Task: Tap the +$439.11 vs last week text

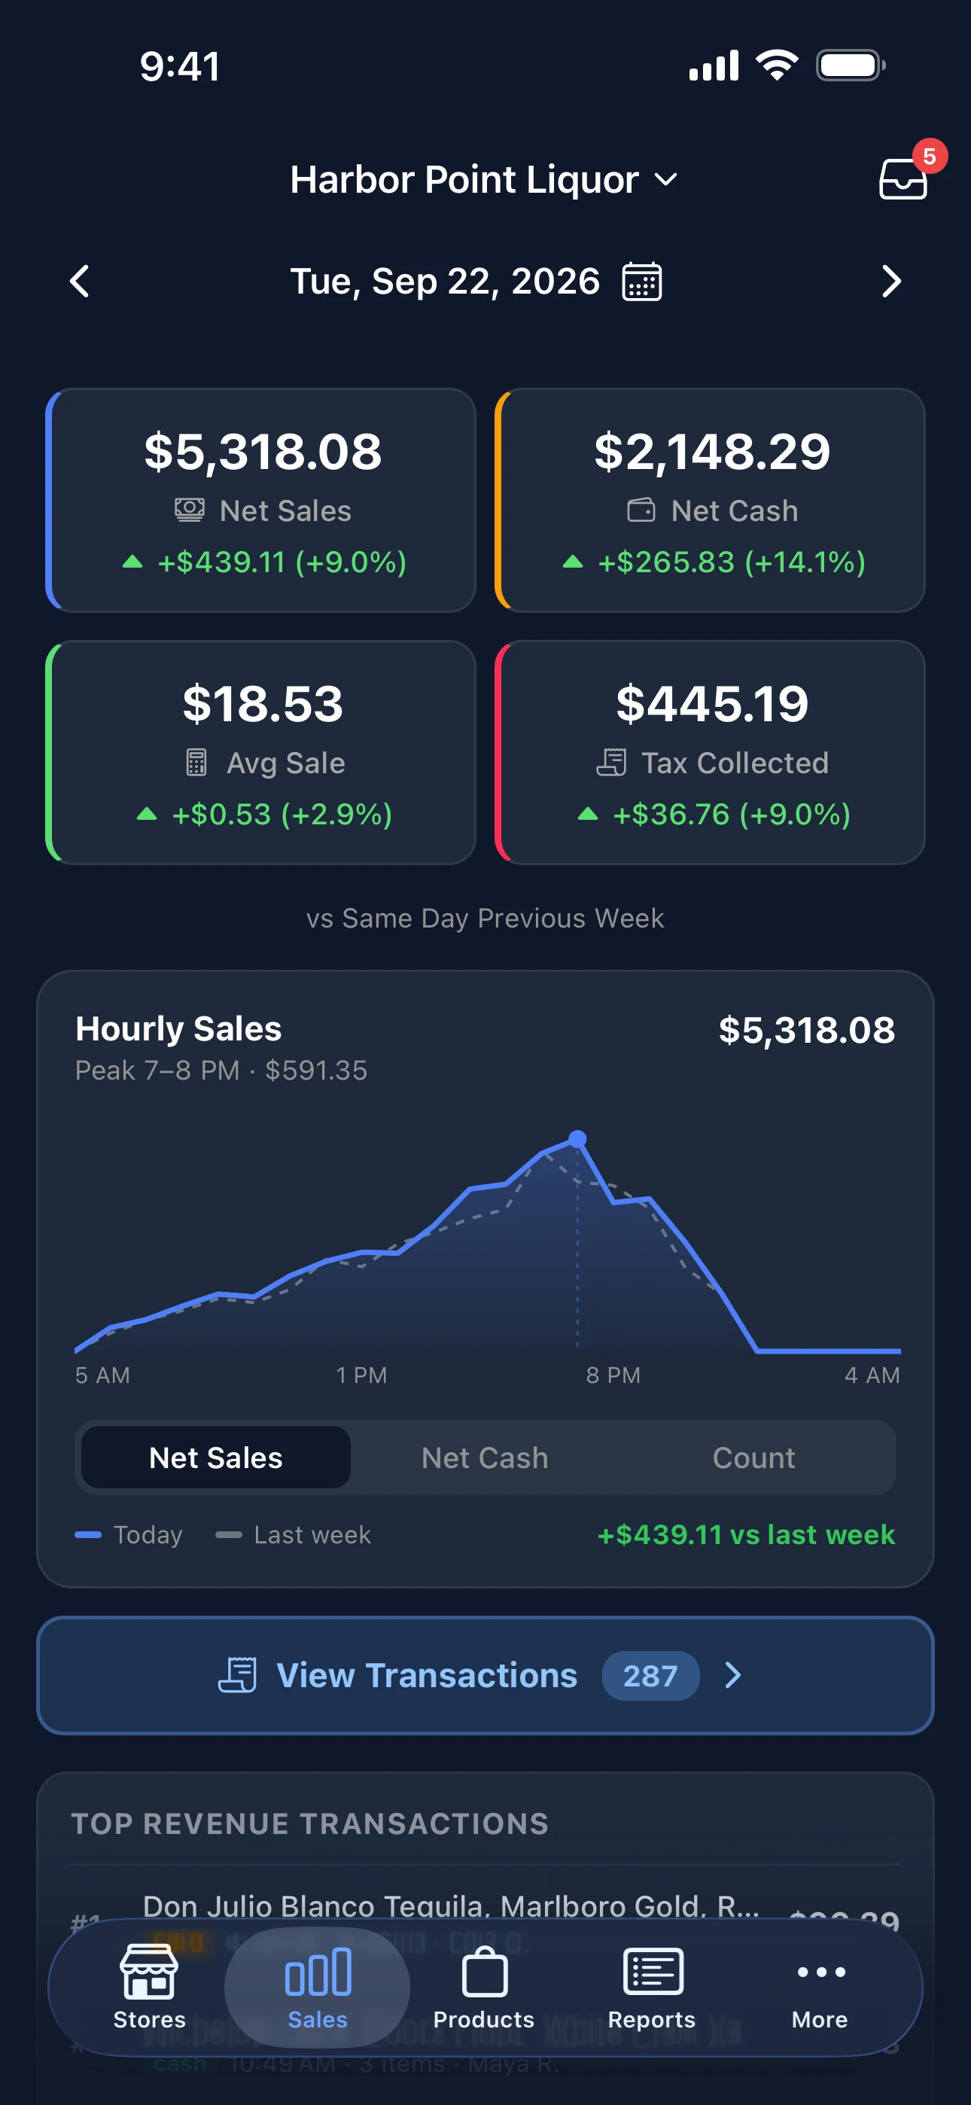Action: click(746, 1534)
